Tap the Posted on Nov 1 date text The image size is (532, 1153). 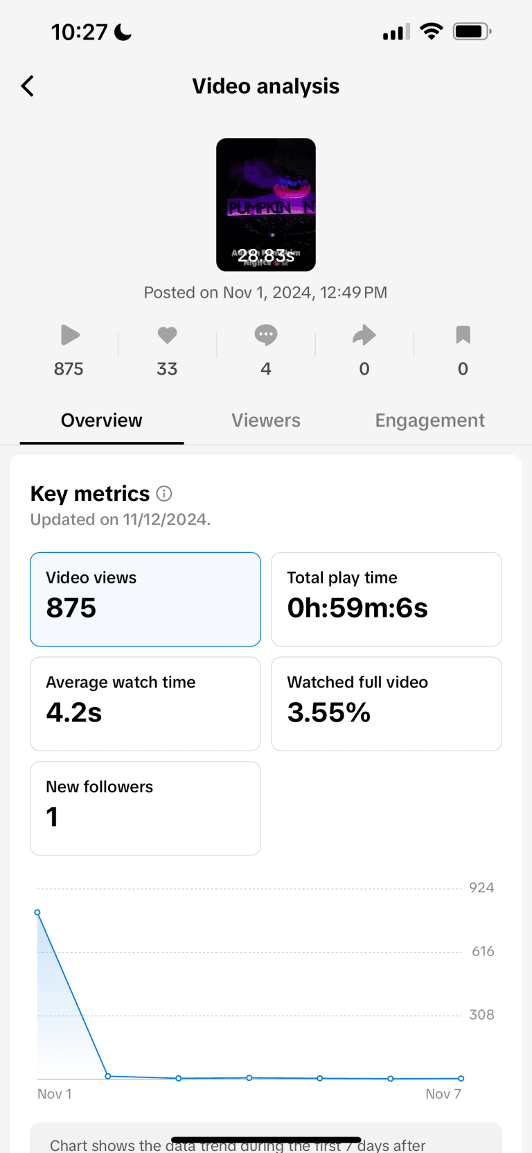pyautogui.click(x=266, y=292)
